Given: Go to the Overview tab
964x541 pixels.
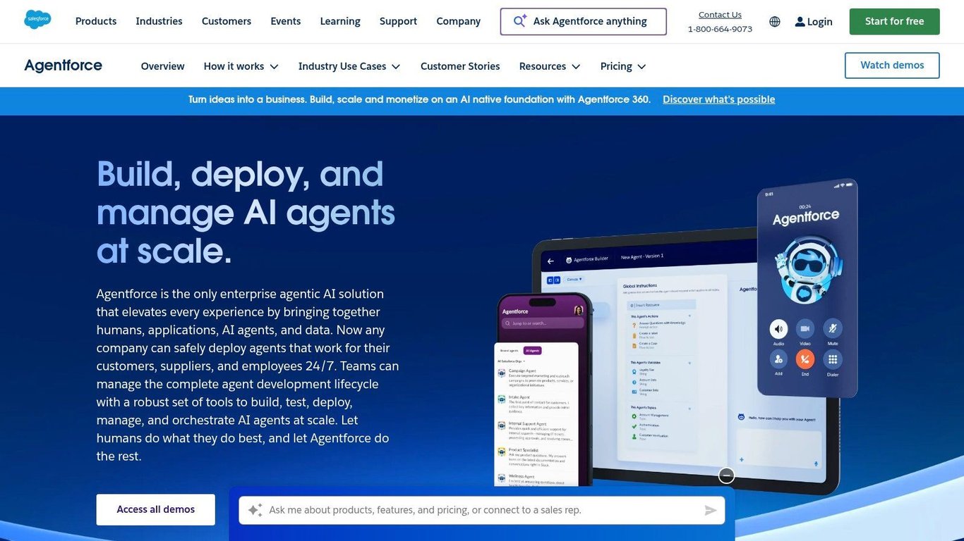Looking at the screenshot, I should point(162,66).
